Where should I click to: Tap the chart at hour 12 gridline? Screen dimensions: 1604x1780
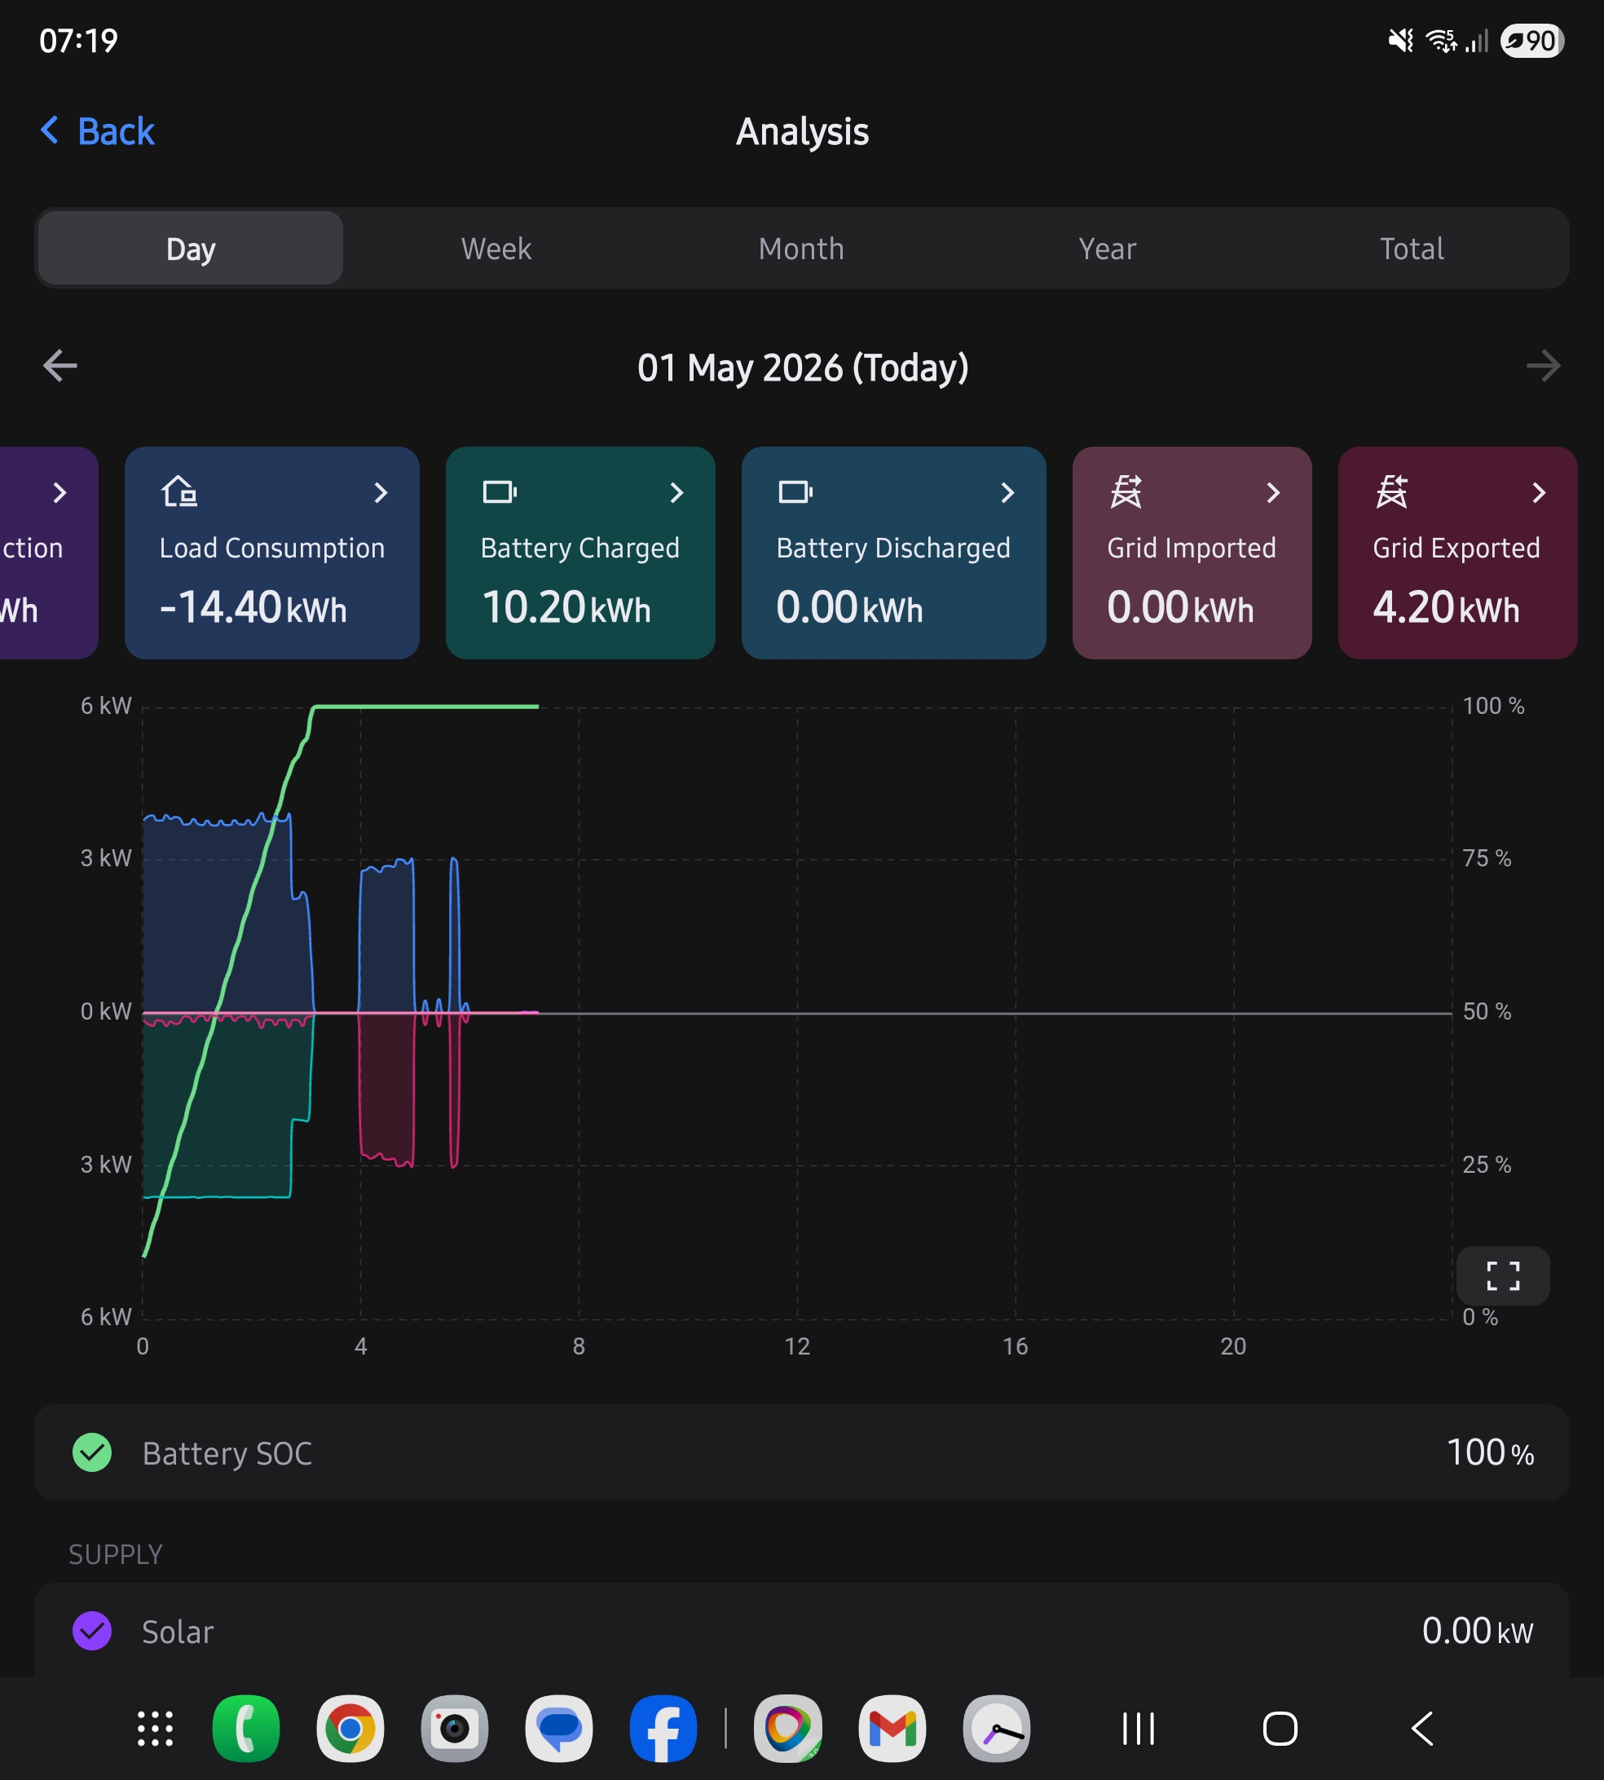pyautogui.click(x=798, y=1013)
